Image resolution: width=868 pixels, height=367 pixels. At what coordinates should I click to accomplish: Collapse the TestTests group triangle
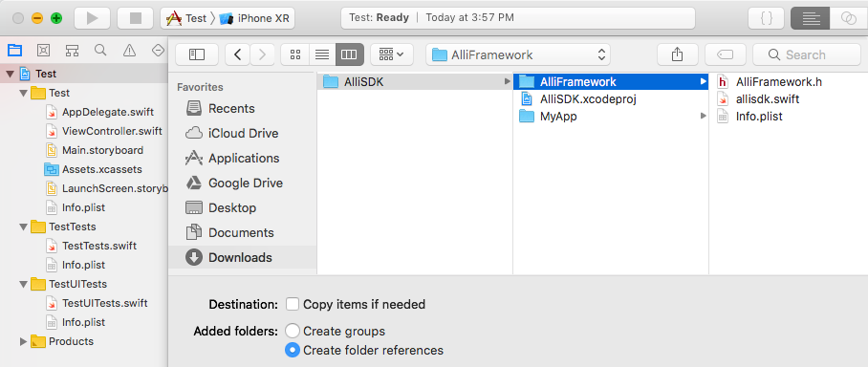[x=23, y=227]
